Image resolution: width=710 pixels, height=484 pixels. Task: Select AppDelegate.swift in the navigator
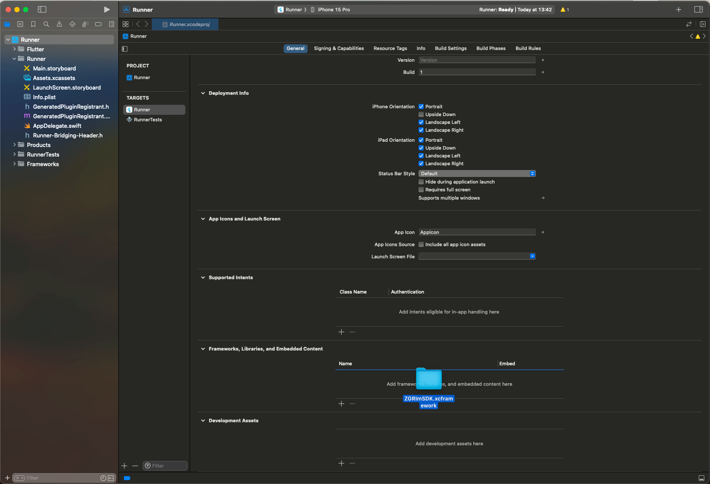pyautogui.click(x=57, y=126)
